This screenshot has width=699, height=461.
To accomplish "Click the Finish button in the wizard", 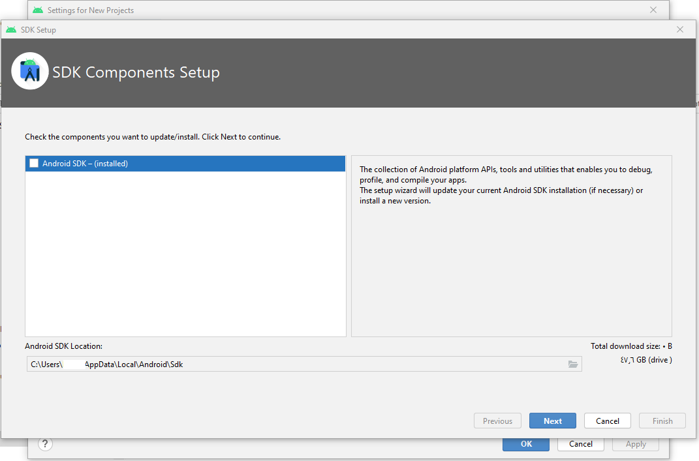I will (x=662, y=421).
